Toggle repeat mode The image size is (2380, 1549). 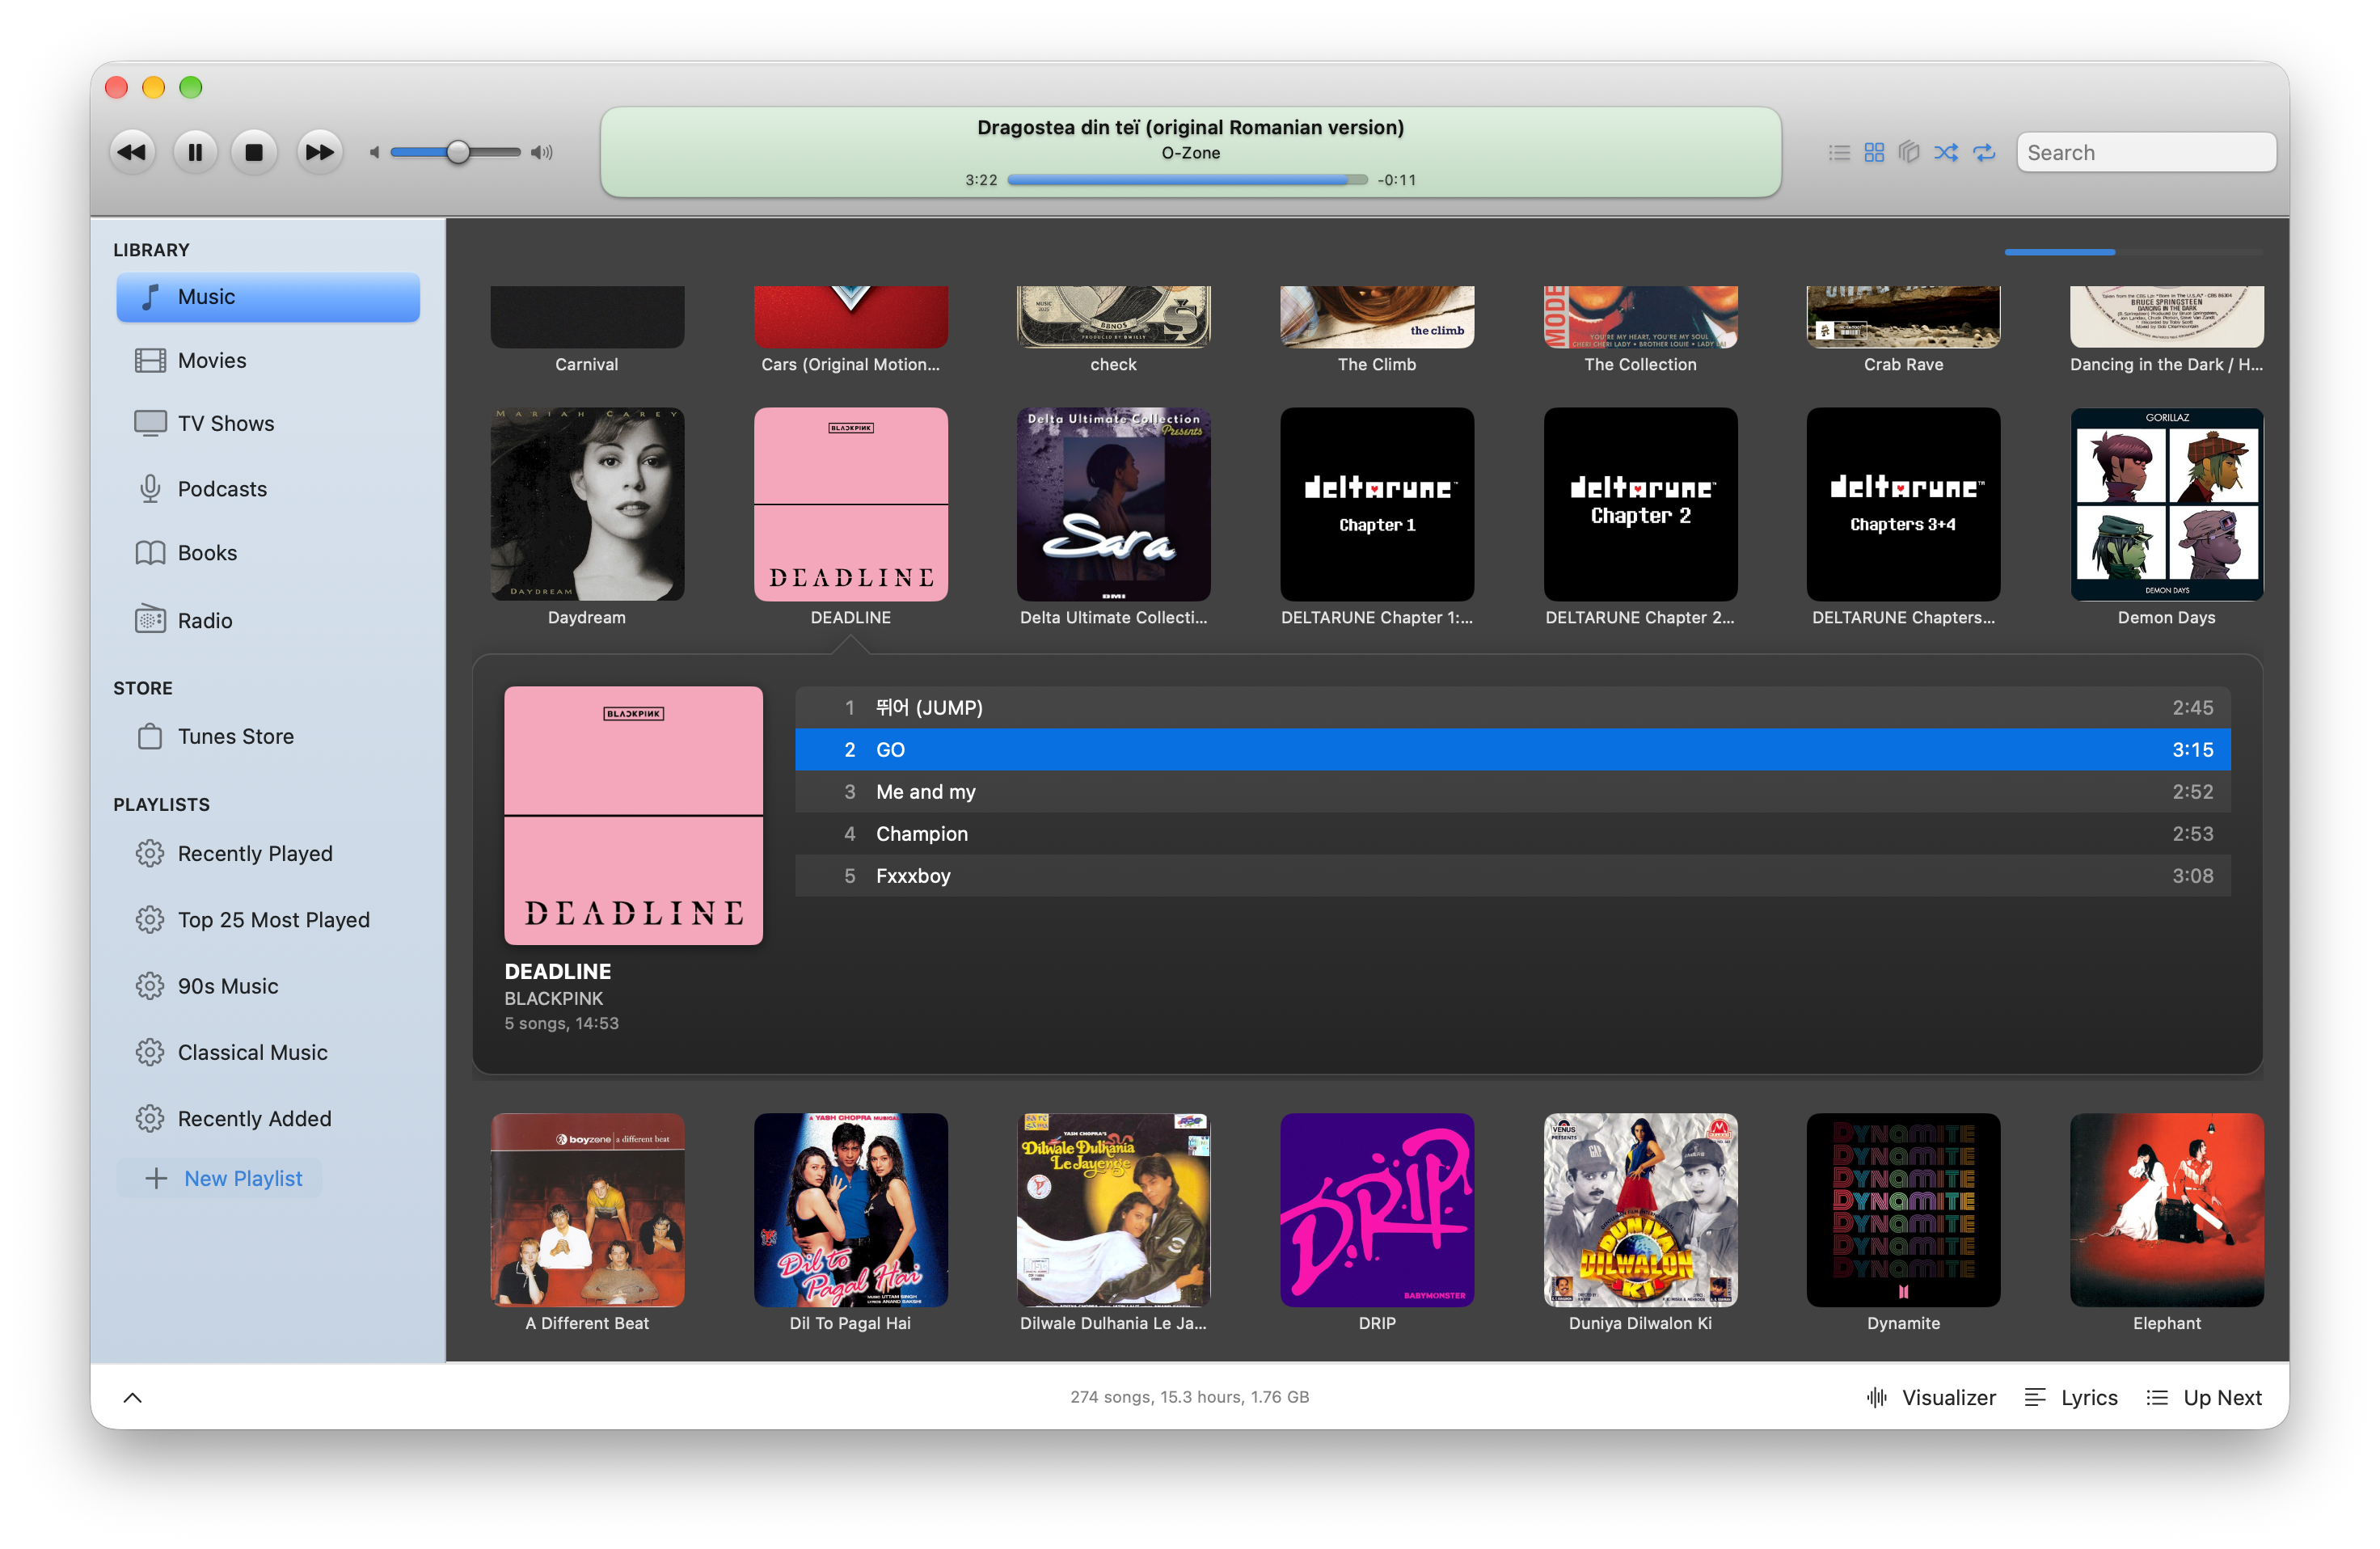click(1984, 153)
